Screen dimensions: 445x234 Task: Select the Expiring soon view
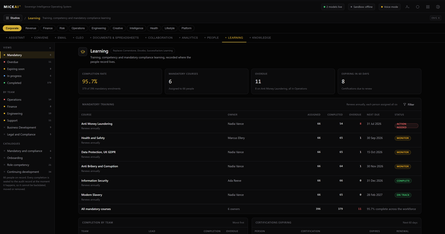(27, 69)
